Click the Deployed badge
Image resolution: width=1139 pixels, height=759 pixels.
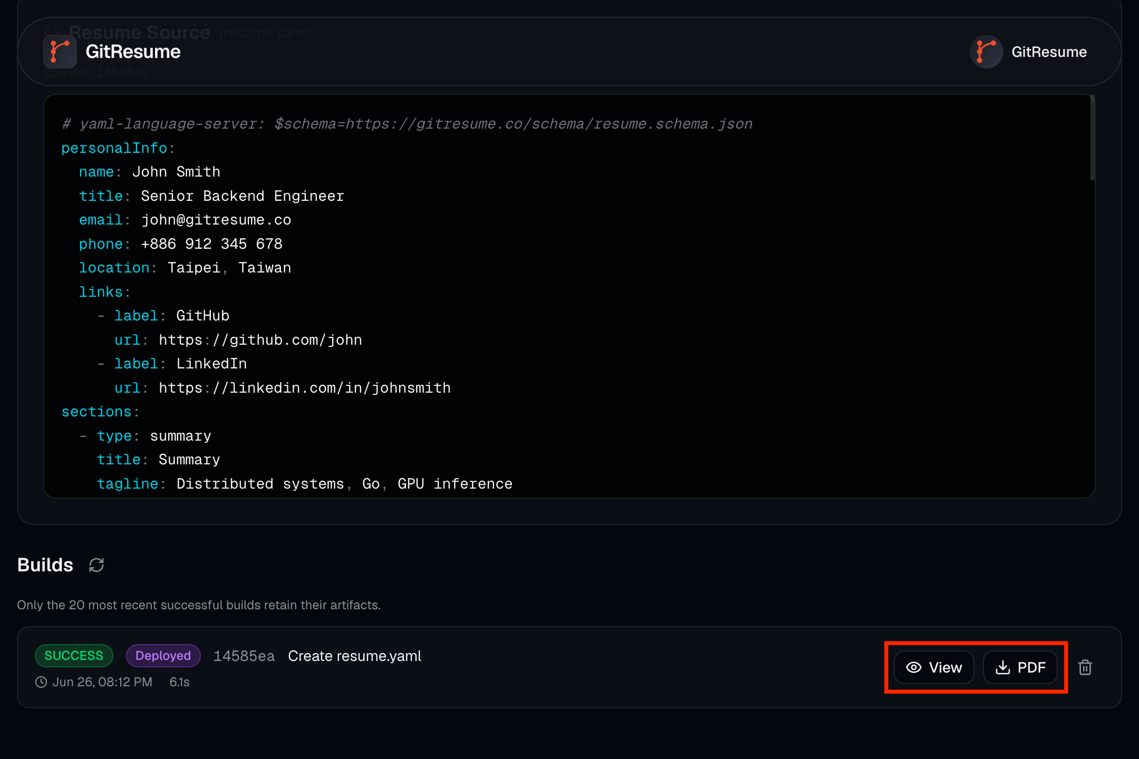click(x=163, y=656)
